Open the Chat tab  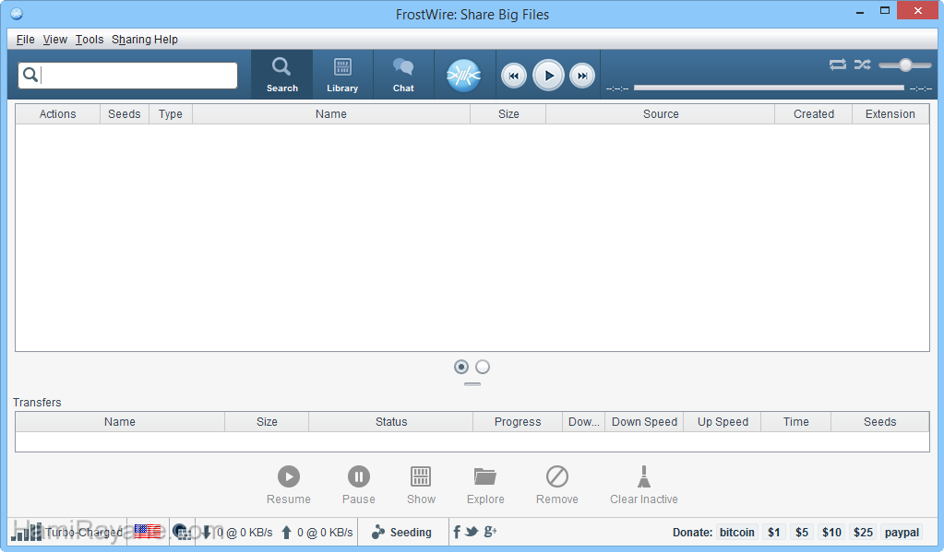(x=403, y=75)
